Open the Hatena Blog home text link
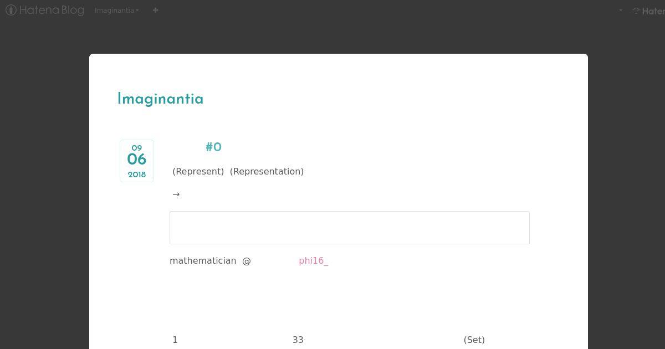 [x=51, y=10]
